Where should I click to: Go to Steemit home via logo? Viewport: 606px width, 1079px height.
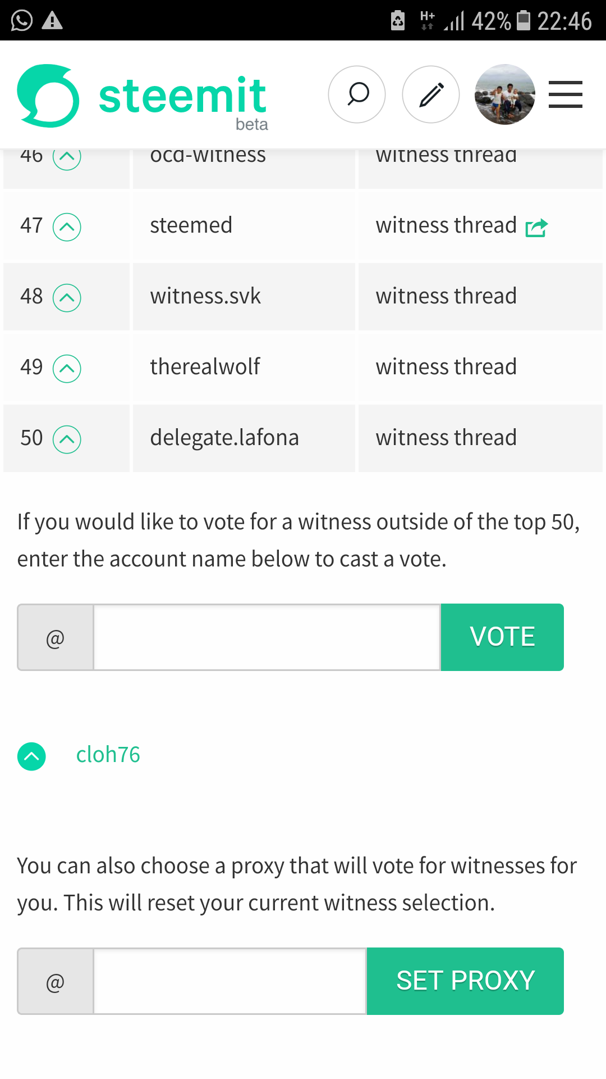coord(143,97)
